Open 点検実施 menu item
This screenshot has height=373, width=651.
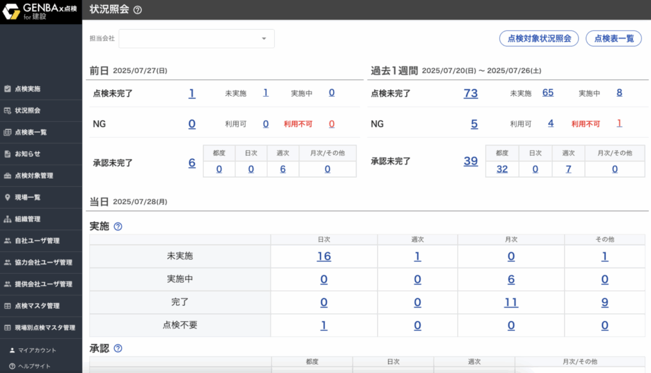(41, 89)
